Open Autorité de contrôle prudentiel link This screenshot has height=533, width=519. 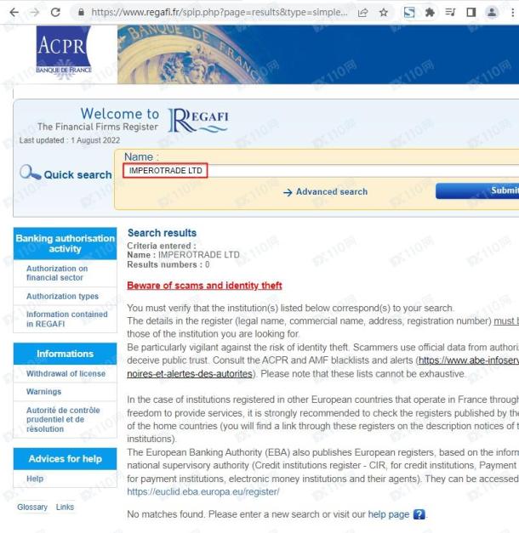[x=63, y=419]
